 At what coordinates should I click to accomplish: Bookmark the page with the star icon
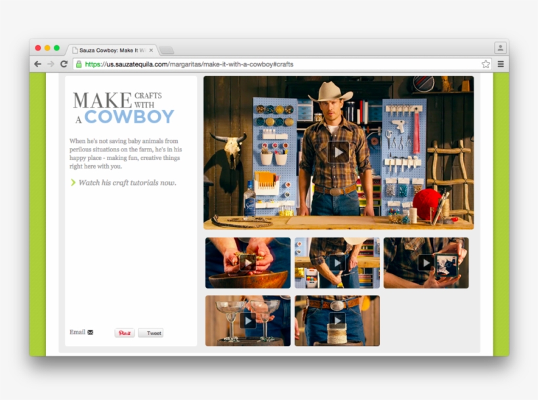point(486,64)
